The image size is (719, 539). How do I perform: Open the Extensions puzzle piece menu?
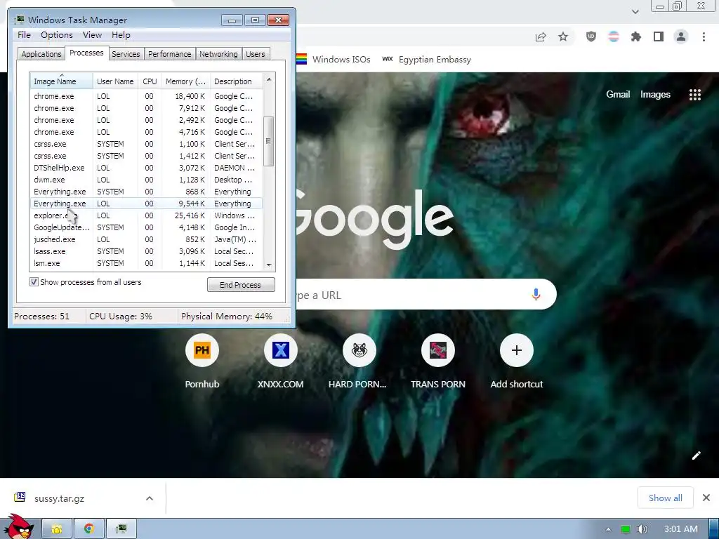point(636,36)
